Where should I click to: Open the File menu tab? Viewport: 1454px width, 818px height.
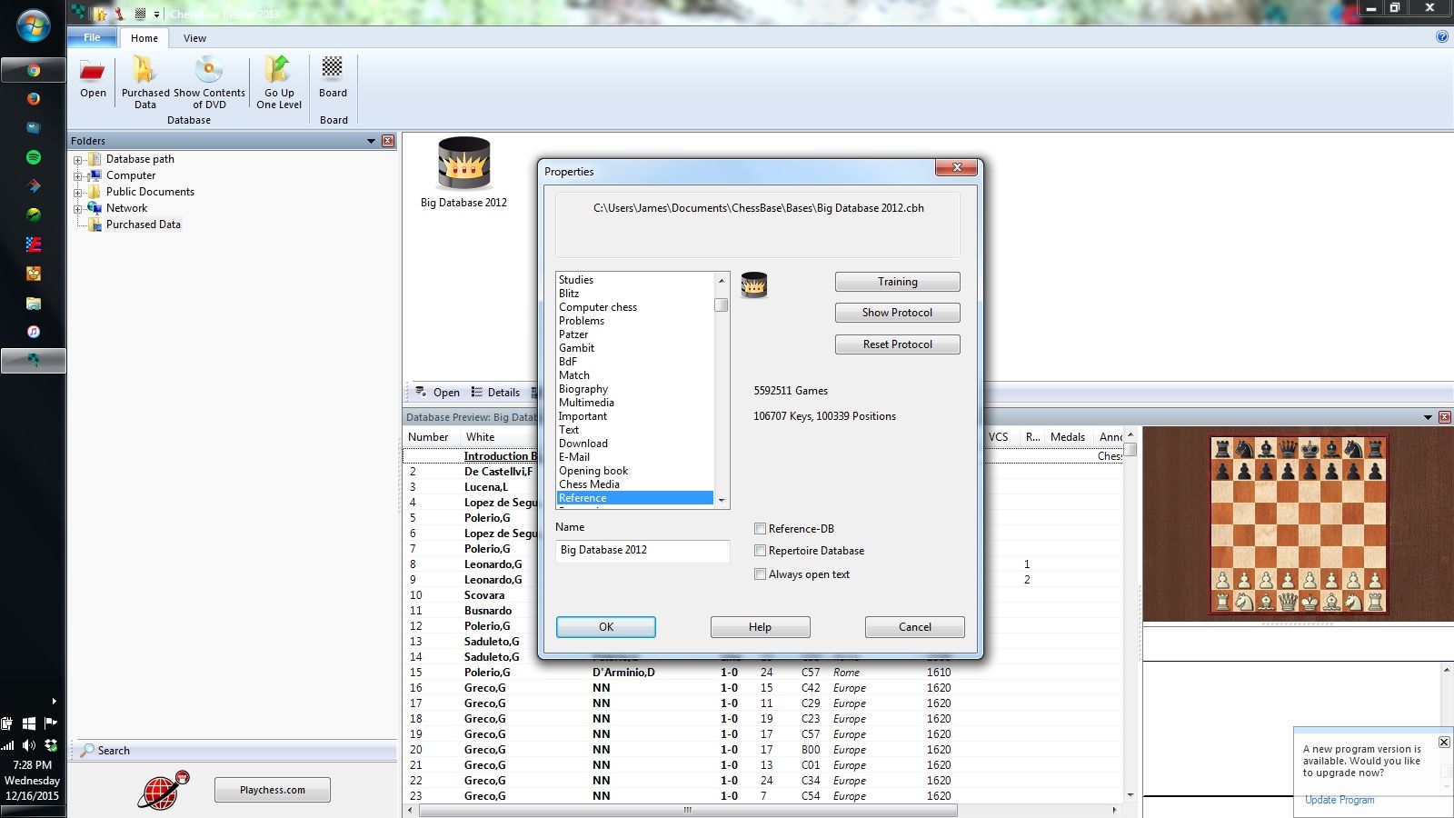point(93,37)
